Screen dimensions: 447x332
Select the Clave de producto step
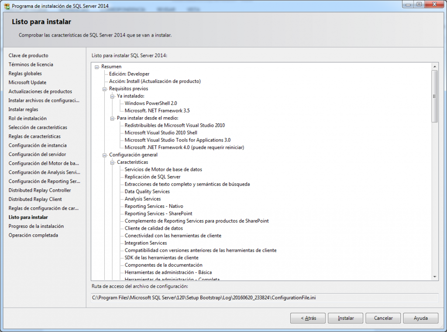point(28,55)
